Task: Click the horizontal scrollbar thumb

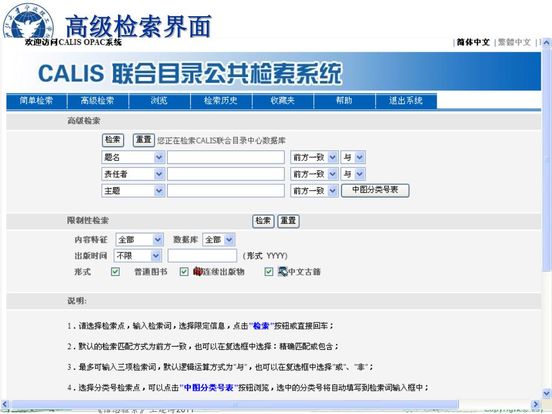Action: click(x=235, y=404)
